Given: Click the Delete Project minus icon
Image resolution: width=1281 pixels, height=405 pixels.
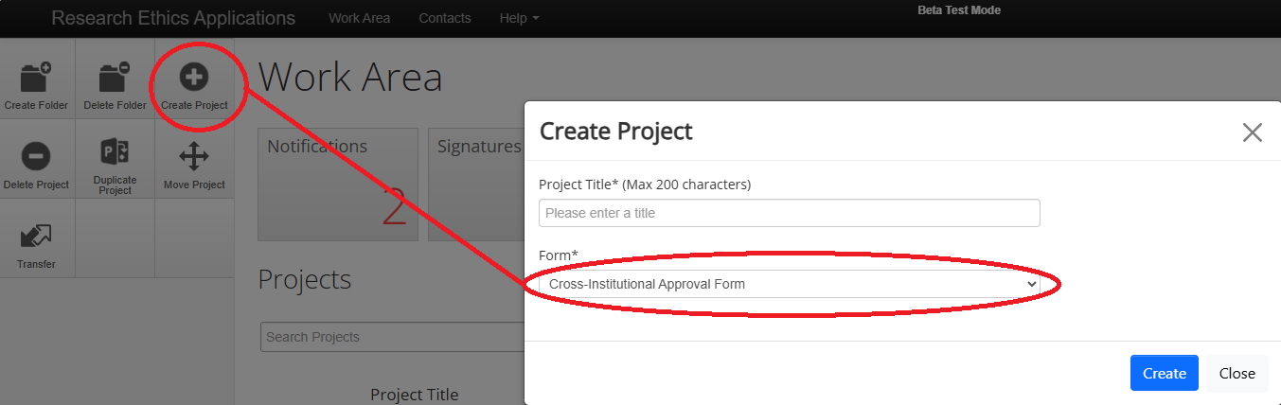Looking at the screenshot, I should pos(36,156).
